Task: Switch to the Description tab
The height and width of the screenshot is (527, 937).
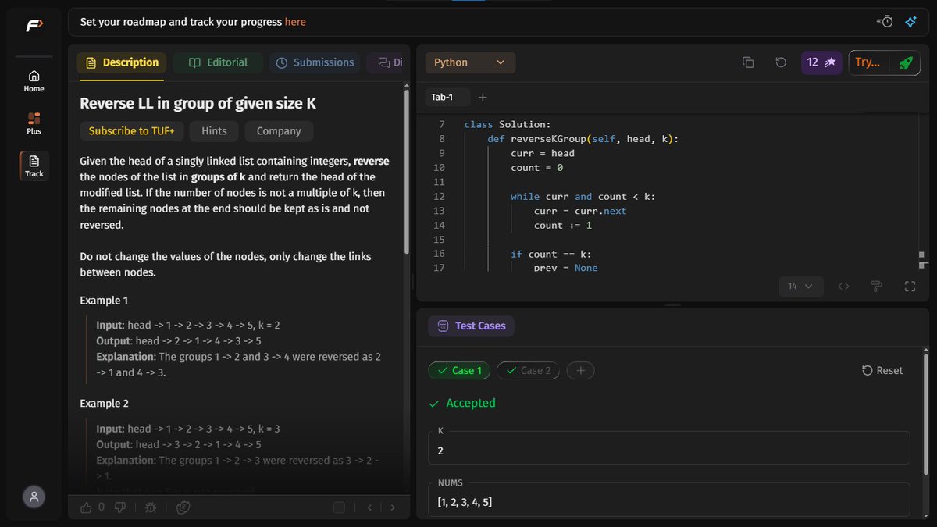Action: pos(121,62)
